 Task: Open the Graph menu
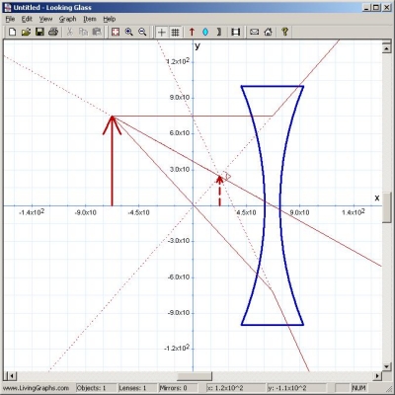pos(67,19)
